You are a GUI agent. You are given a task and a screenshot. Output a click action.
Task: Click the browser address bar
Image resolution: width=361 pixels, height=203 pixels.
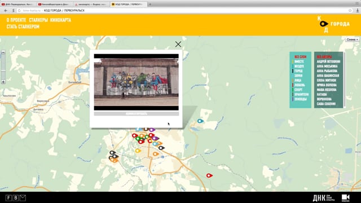(x=184, y=11)
